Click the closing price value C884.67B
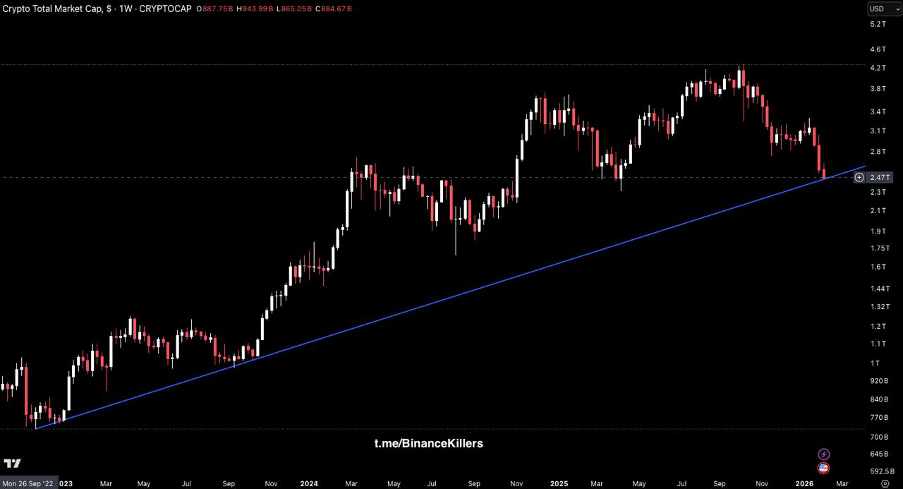The image size is (903, 489). coord(334,8)
